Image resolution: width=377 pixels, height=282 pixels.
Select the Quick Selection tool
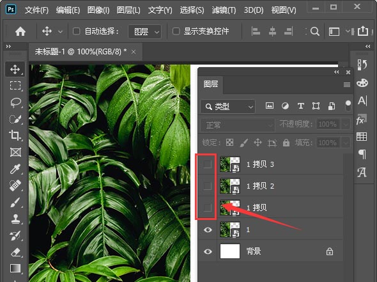pyautogui.click(x=15, y=119)
